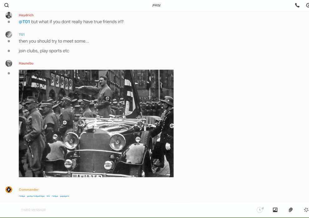Open the search icon in top bar
309x218 pixels.
coord(7,5)
